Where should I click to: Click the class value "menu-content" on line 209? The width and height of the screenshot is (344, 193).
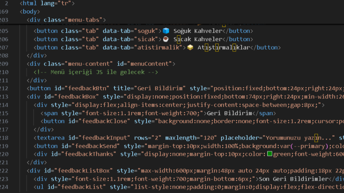89,64
